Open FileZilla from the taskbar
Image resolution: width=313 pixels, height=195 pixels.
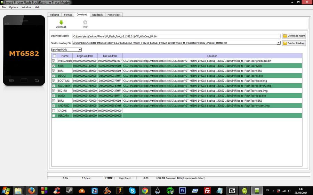pyautogui.click(x=207, y=190)
